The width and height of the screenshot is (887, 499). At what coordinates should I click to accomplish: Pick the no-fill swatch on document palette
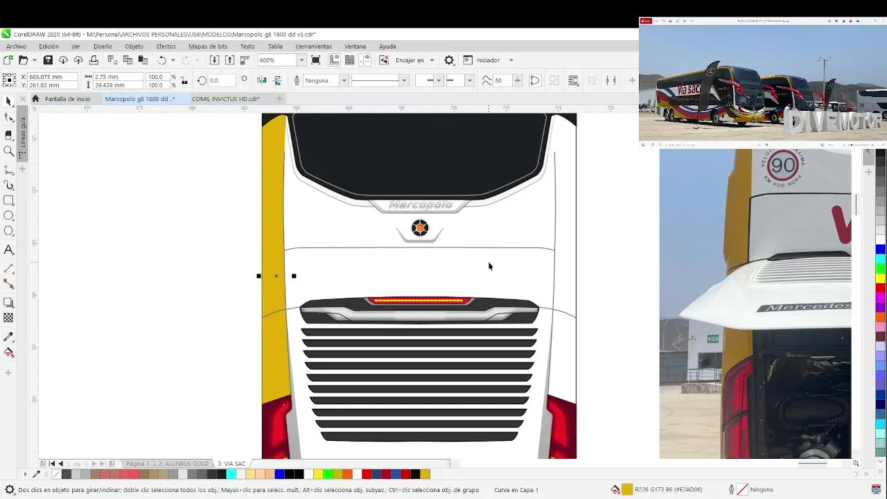tap(56, 474)
